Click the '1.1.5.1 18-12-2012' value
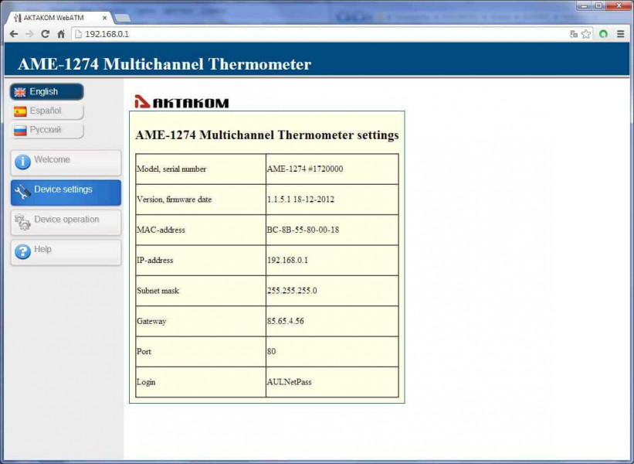The image size is (634, 464). coord(300,200)
